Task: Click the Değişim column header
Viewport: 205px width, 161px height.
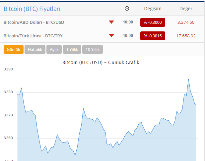Action: click(153, 9)
